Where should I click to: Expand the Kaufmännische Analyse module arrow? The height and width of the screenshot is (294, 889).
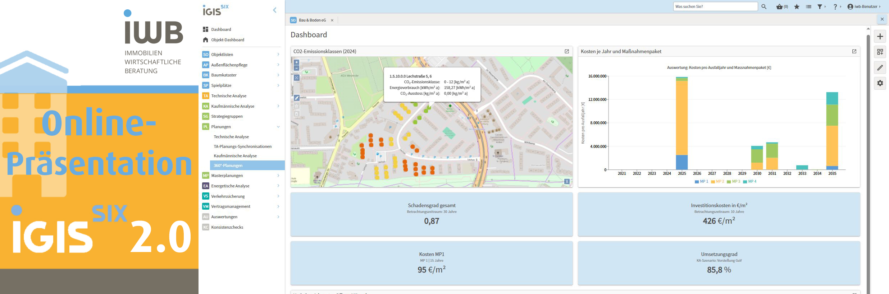pos(278,106)
